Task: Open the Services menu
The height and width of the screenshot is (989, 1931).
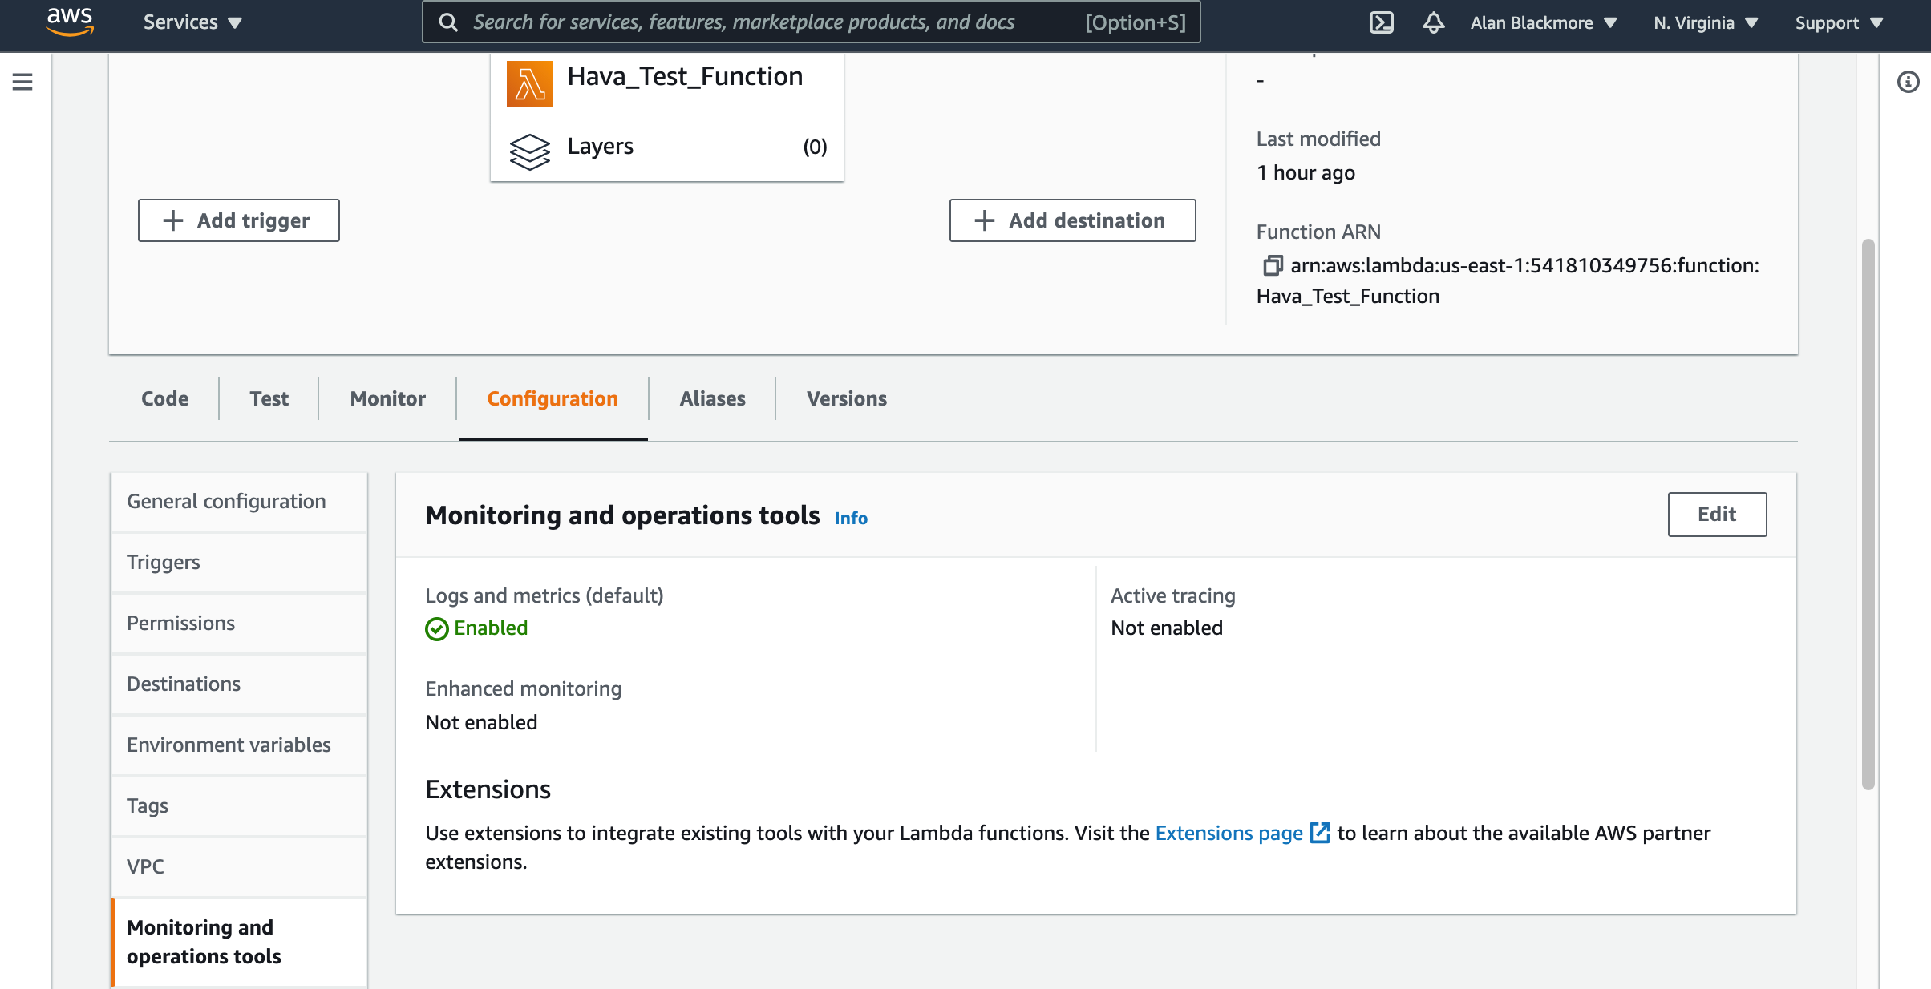Action: [x=192, y=22]
